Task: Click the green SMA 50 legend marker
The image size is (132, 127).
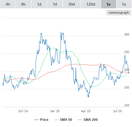Action: tap(56, 120)
